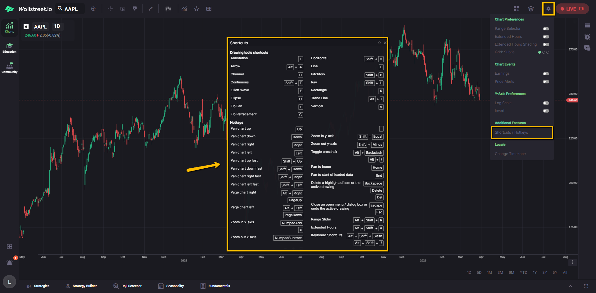
Task: Click the chart settings gear icon
Action: [x=549, y=9]
